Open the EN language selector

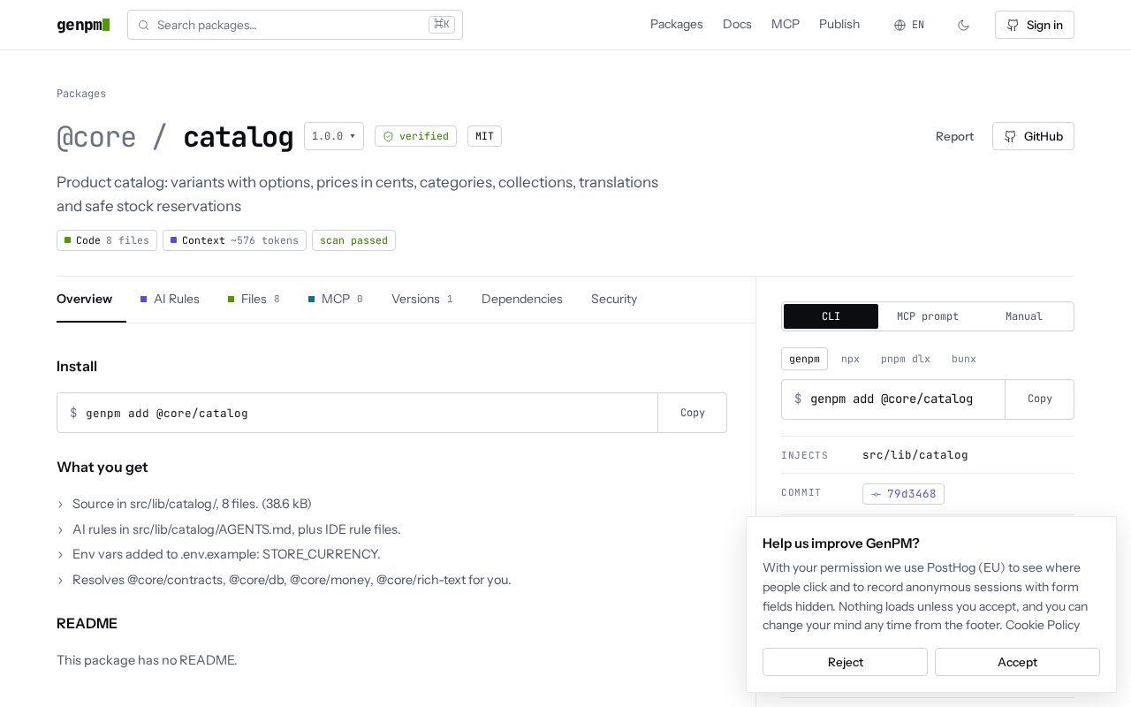(909, 25)
